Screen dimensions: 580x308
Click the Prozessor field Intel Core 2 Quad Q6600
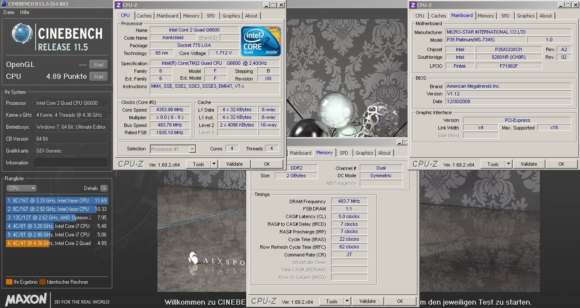point(71,103)
